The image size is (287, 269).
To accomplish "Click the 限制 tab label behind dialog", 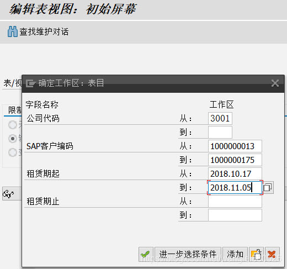I will coord(15,110).
